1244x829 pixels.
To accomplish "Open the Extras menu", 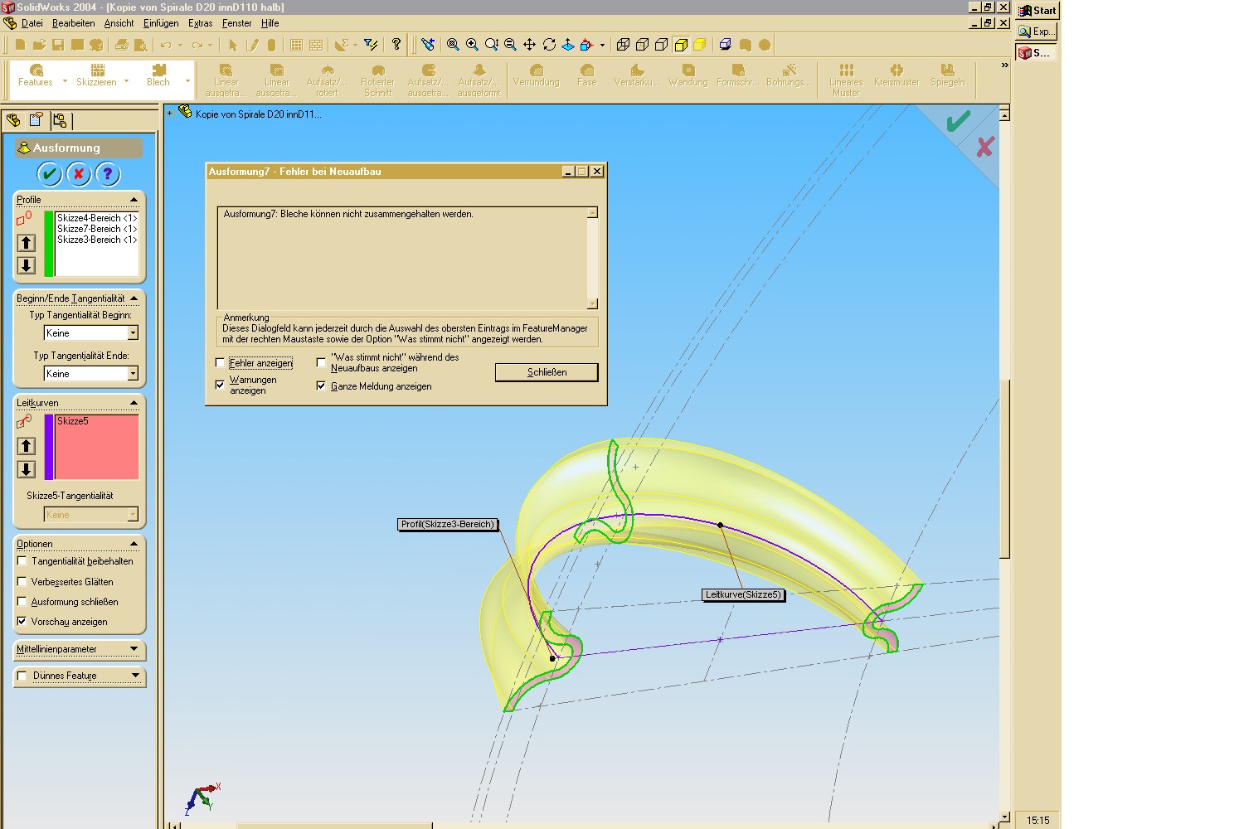I will click(200, 23).
